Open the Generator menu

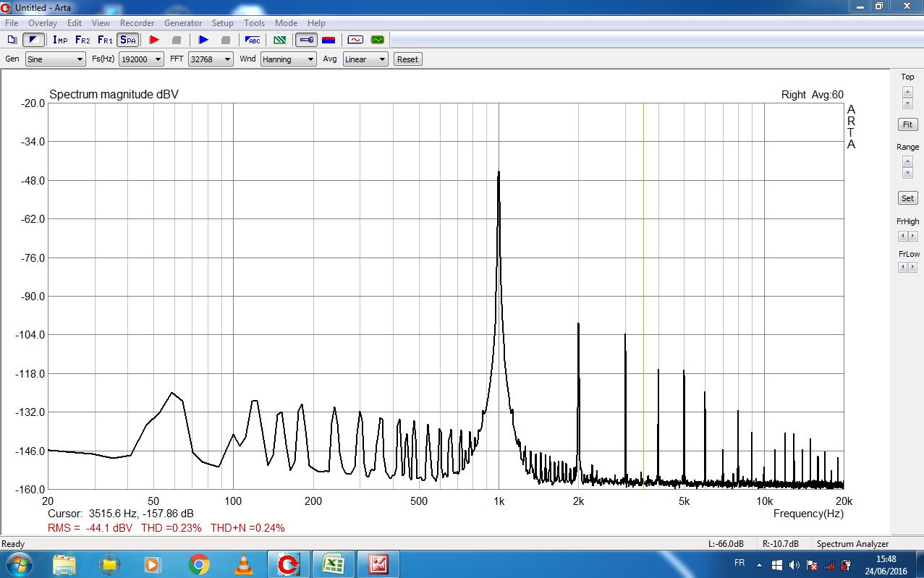(183, 23)
